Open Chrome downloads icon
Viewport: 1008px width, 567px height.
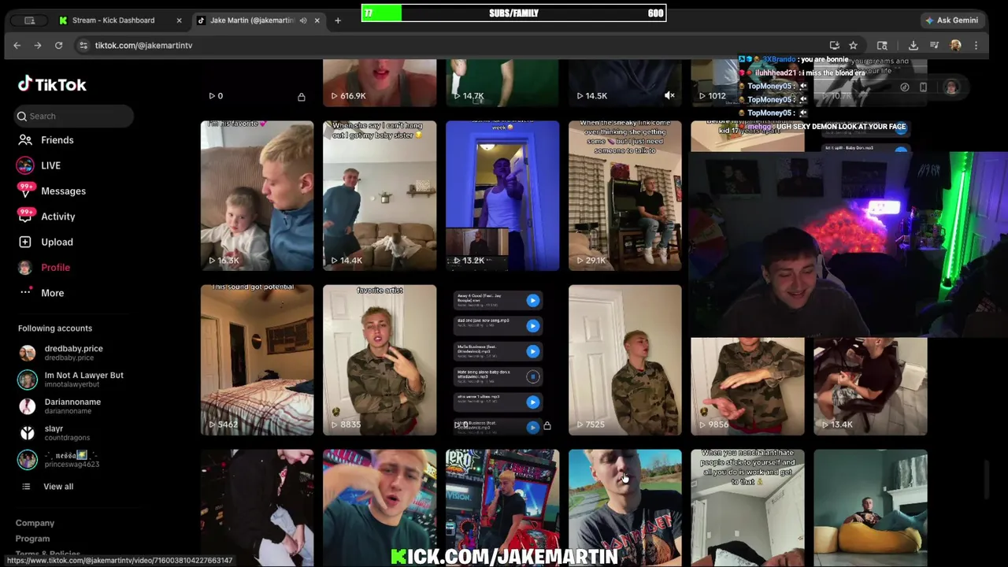coord(913,46)
